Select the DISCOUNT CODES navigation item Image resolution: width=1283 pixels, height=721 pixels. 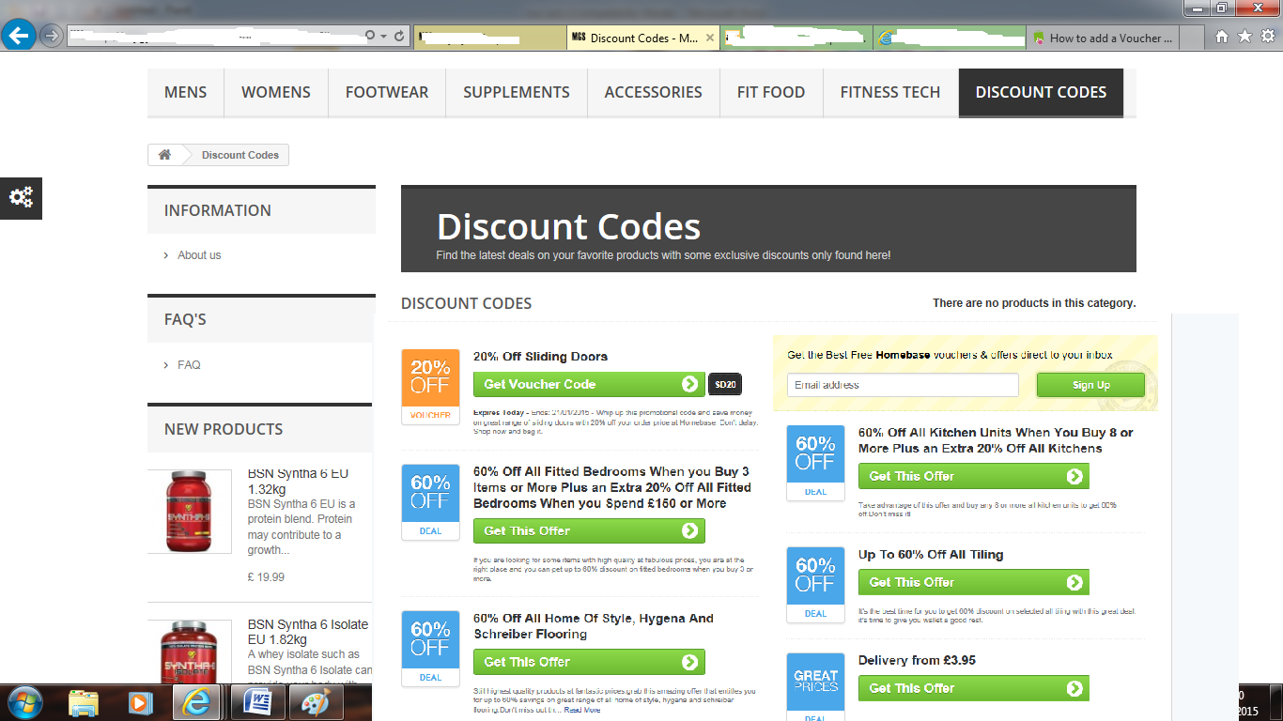point(1041,92)
